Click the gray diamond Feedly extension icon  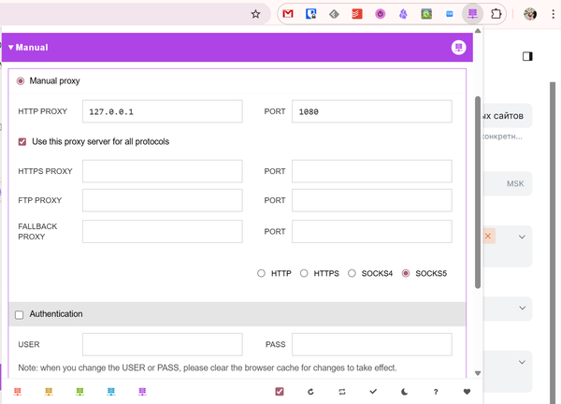click(334, 14)
